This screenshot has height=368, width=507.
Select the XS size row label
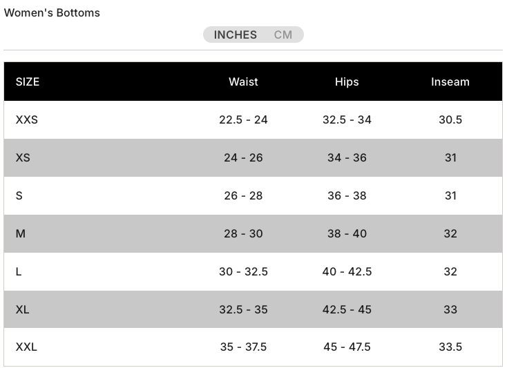coord(23,157)
